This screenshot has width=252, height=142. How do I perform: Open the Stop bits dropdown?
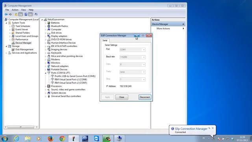click(x=144, y=79)
